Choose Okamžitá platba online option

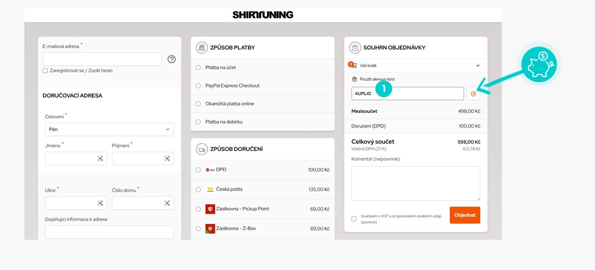click(x=198, y=104)
